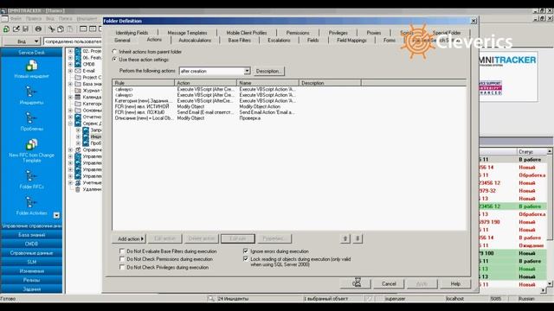Select Inherit actions from parent folder
554x311 pixels.
[x=146, y=52]
